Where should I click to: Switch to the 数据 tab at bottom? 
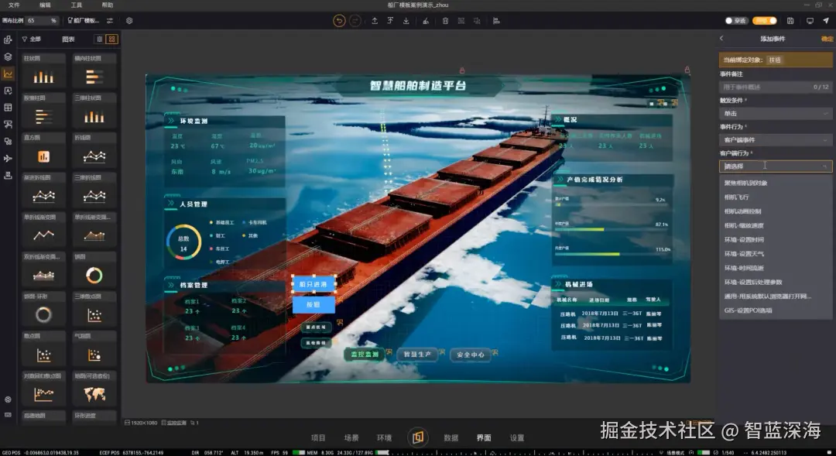tap(451, 437)
